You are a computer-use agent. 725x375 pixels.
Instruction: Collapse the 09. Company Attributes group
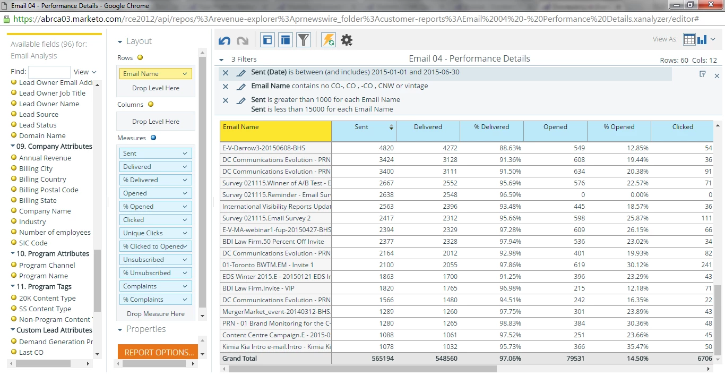(13, 147)
